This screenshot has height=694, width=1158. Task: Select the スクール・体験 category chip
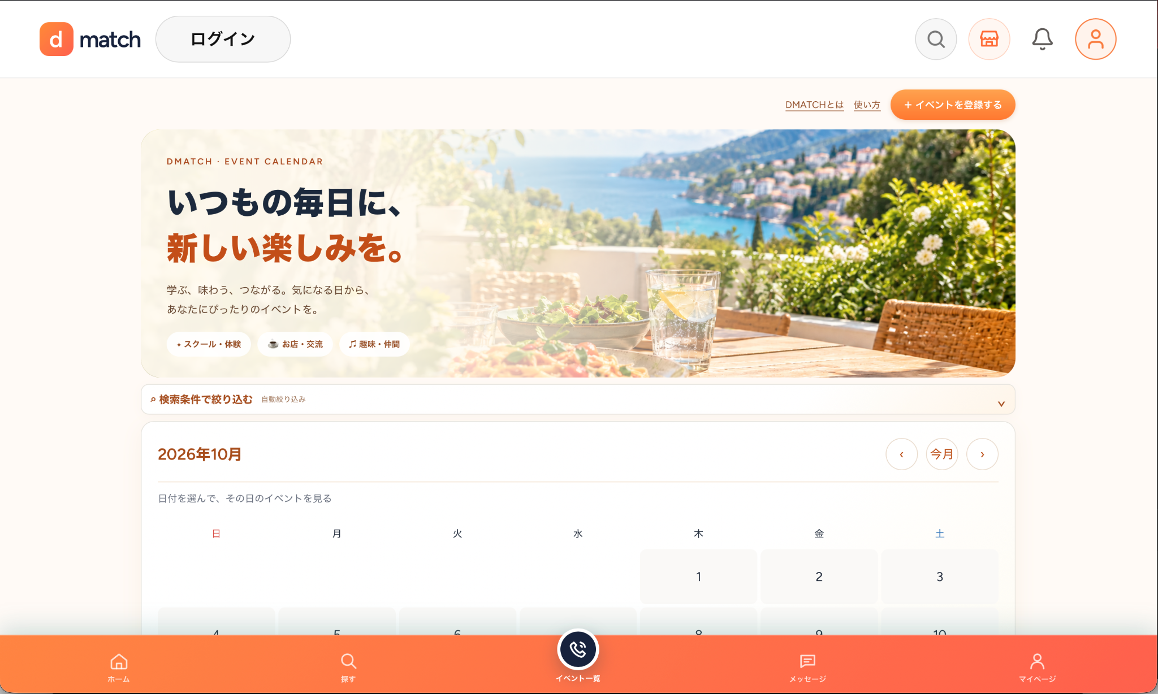(209, 344)
